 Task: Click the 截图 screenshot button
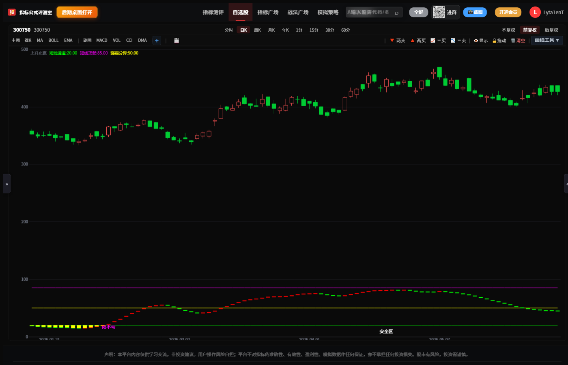[x=475, y=12]
